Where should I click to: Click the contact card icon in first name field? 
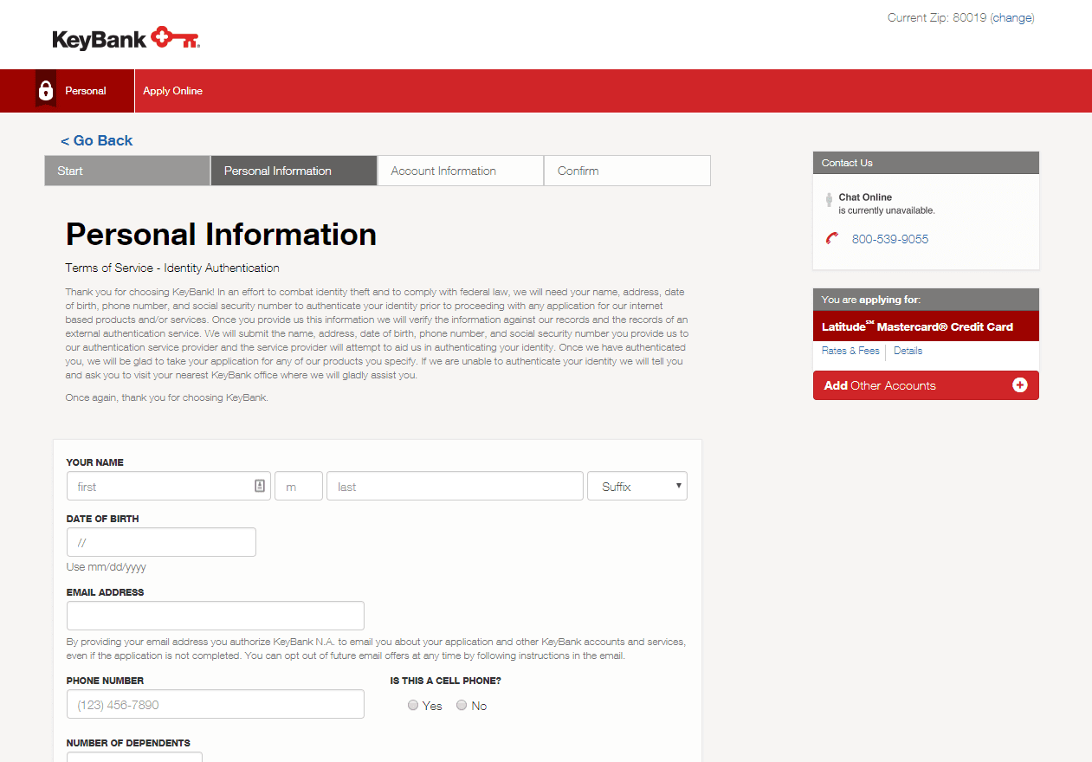tap(260, 486)
